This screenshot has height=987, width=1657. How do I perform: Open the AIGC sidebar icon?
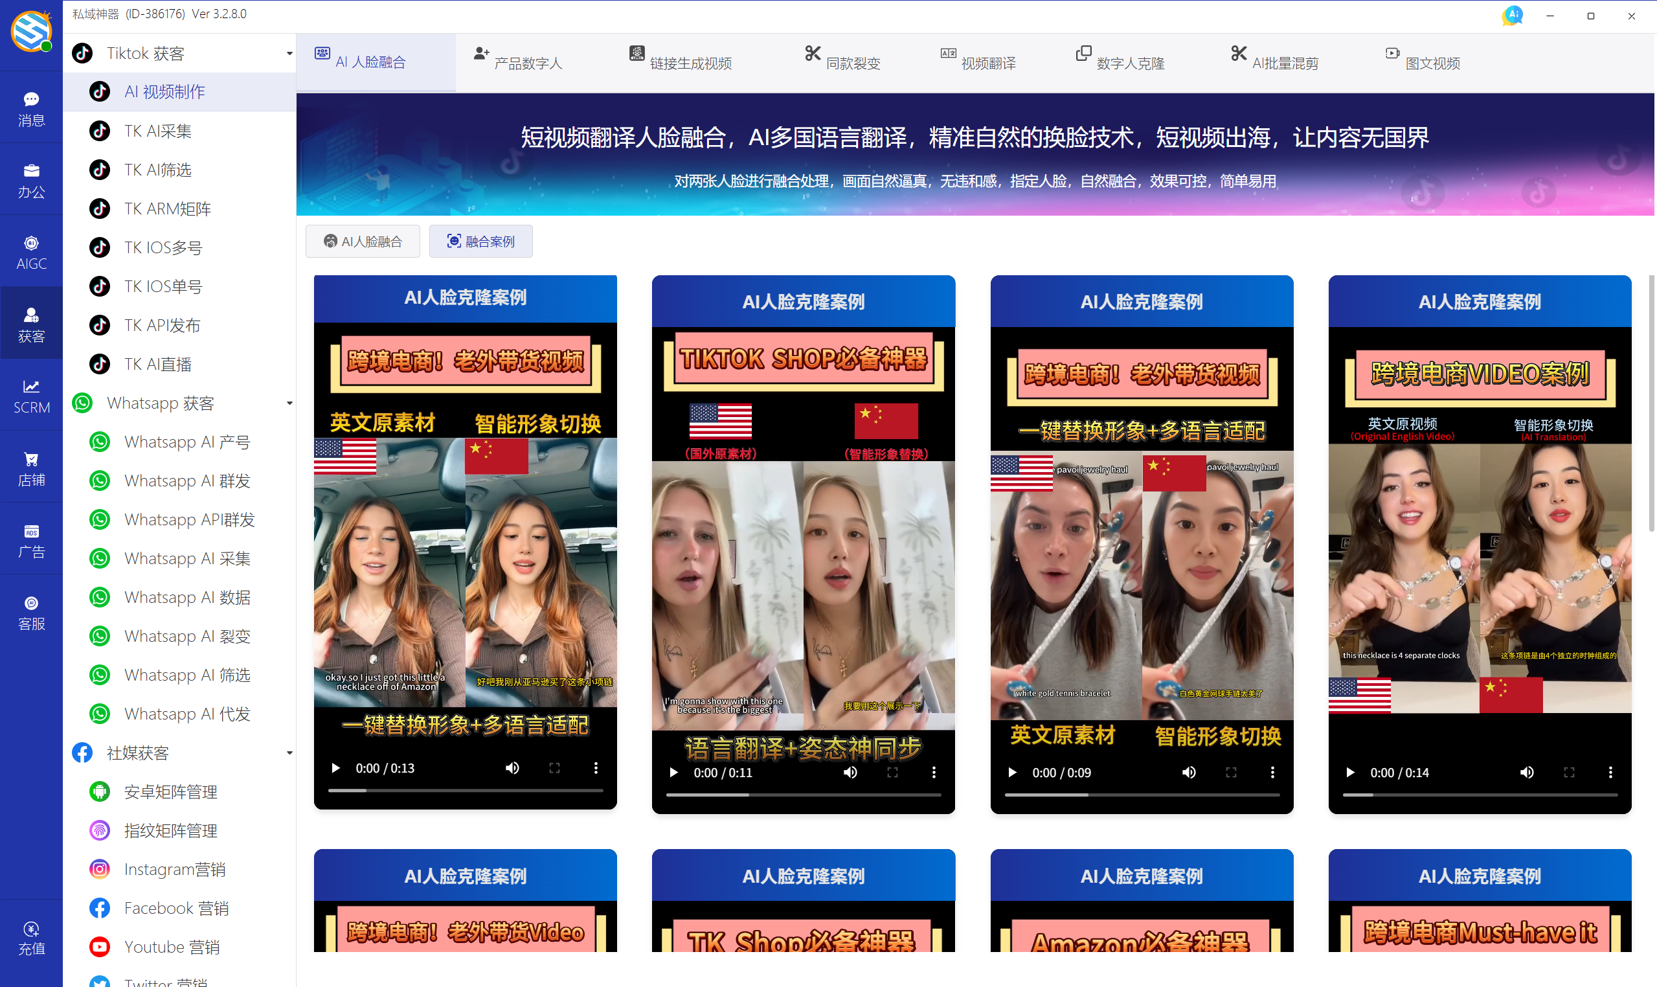pyautogui.click(x=31, y=252)
